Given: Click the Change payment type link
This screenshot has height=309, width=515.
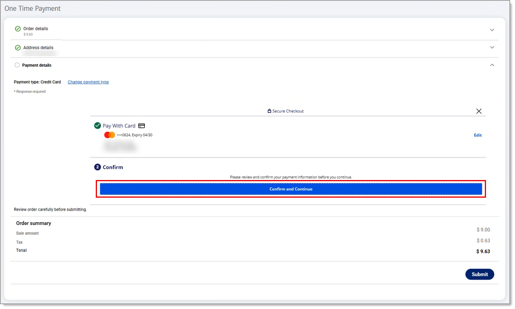Looking at the screenshot, I should pos(88,82).
